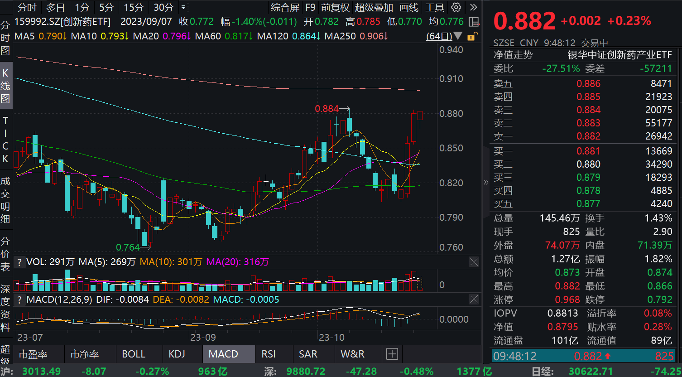Open 画线 drawing tools
Image resolution: width=682 pixels, height=377 pixels.
[x=409, y=7]
